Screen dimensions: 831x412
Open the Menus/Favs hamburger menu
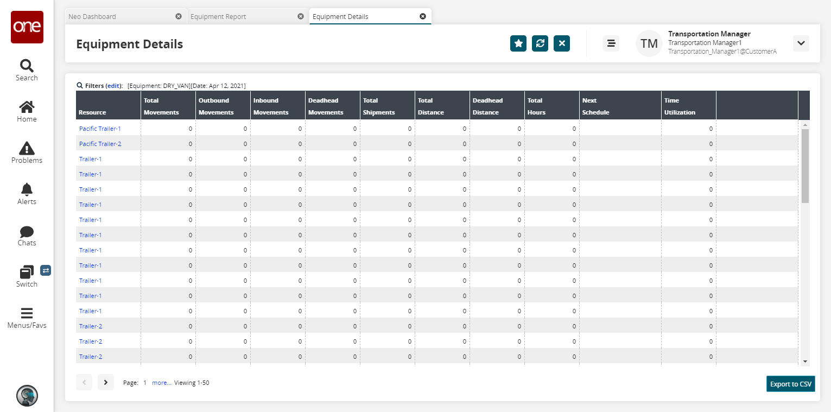coord(27,318)
